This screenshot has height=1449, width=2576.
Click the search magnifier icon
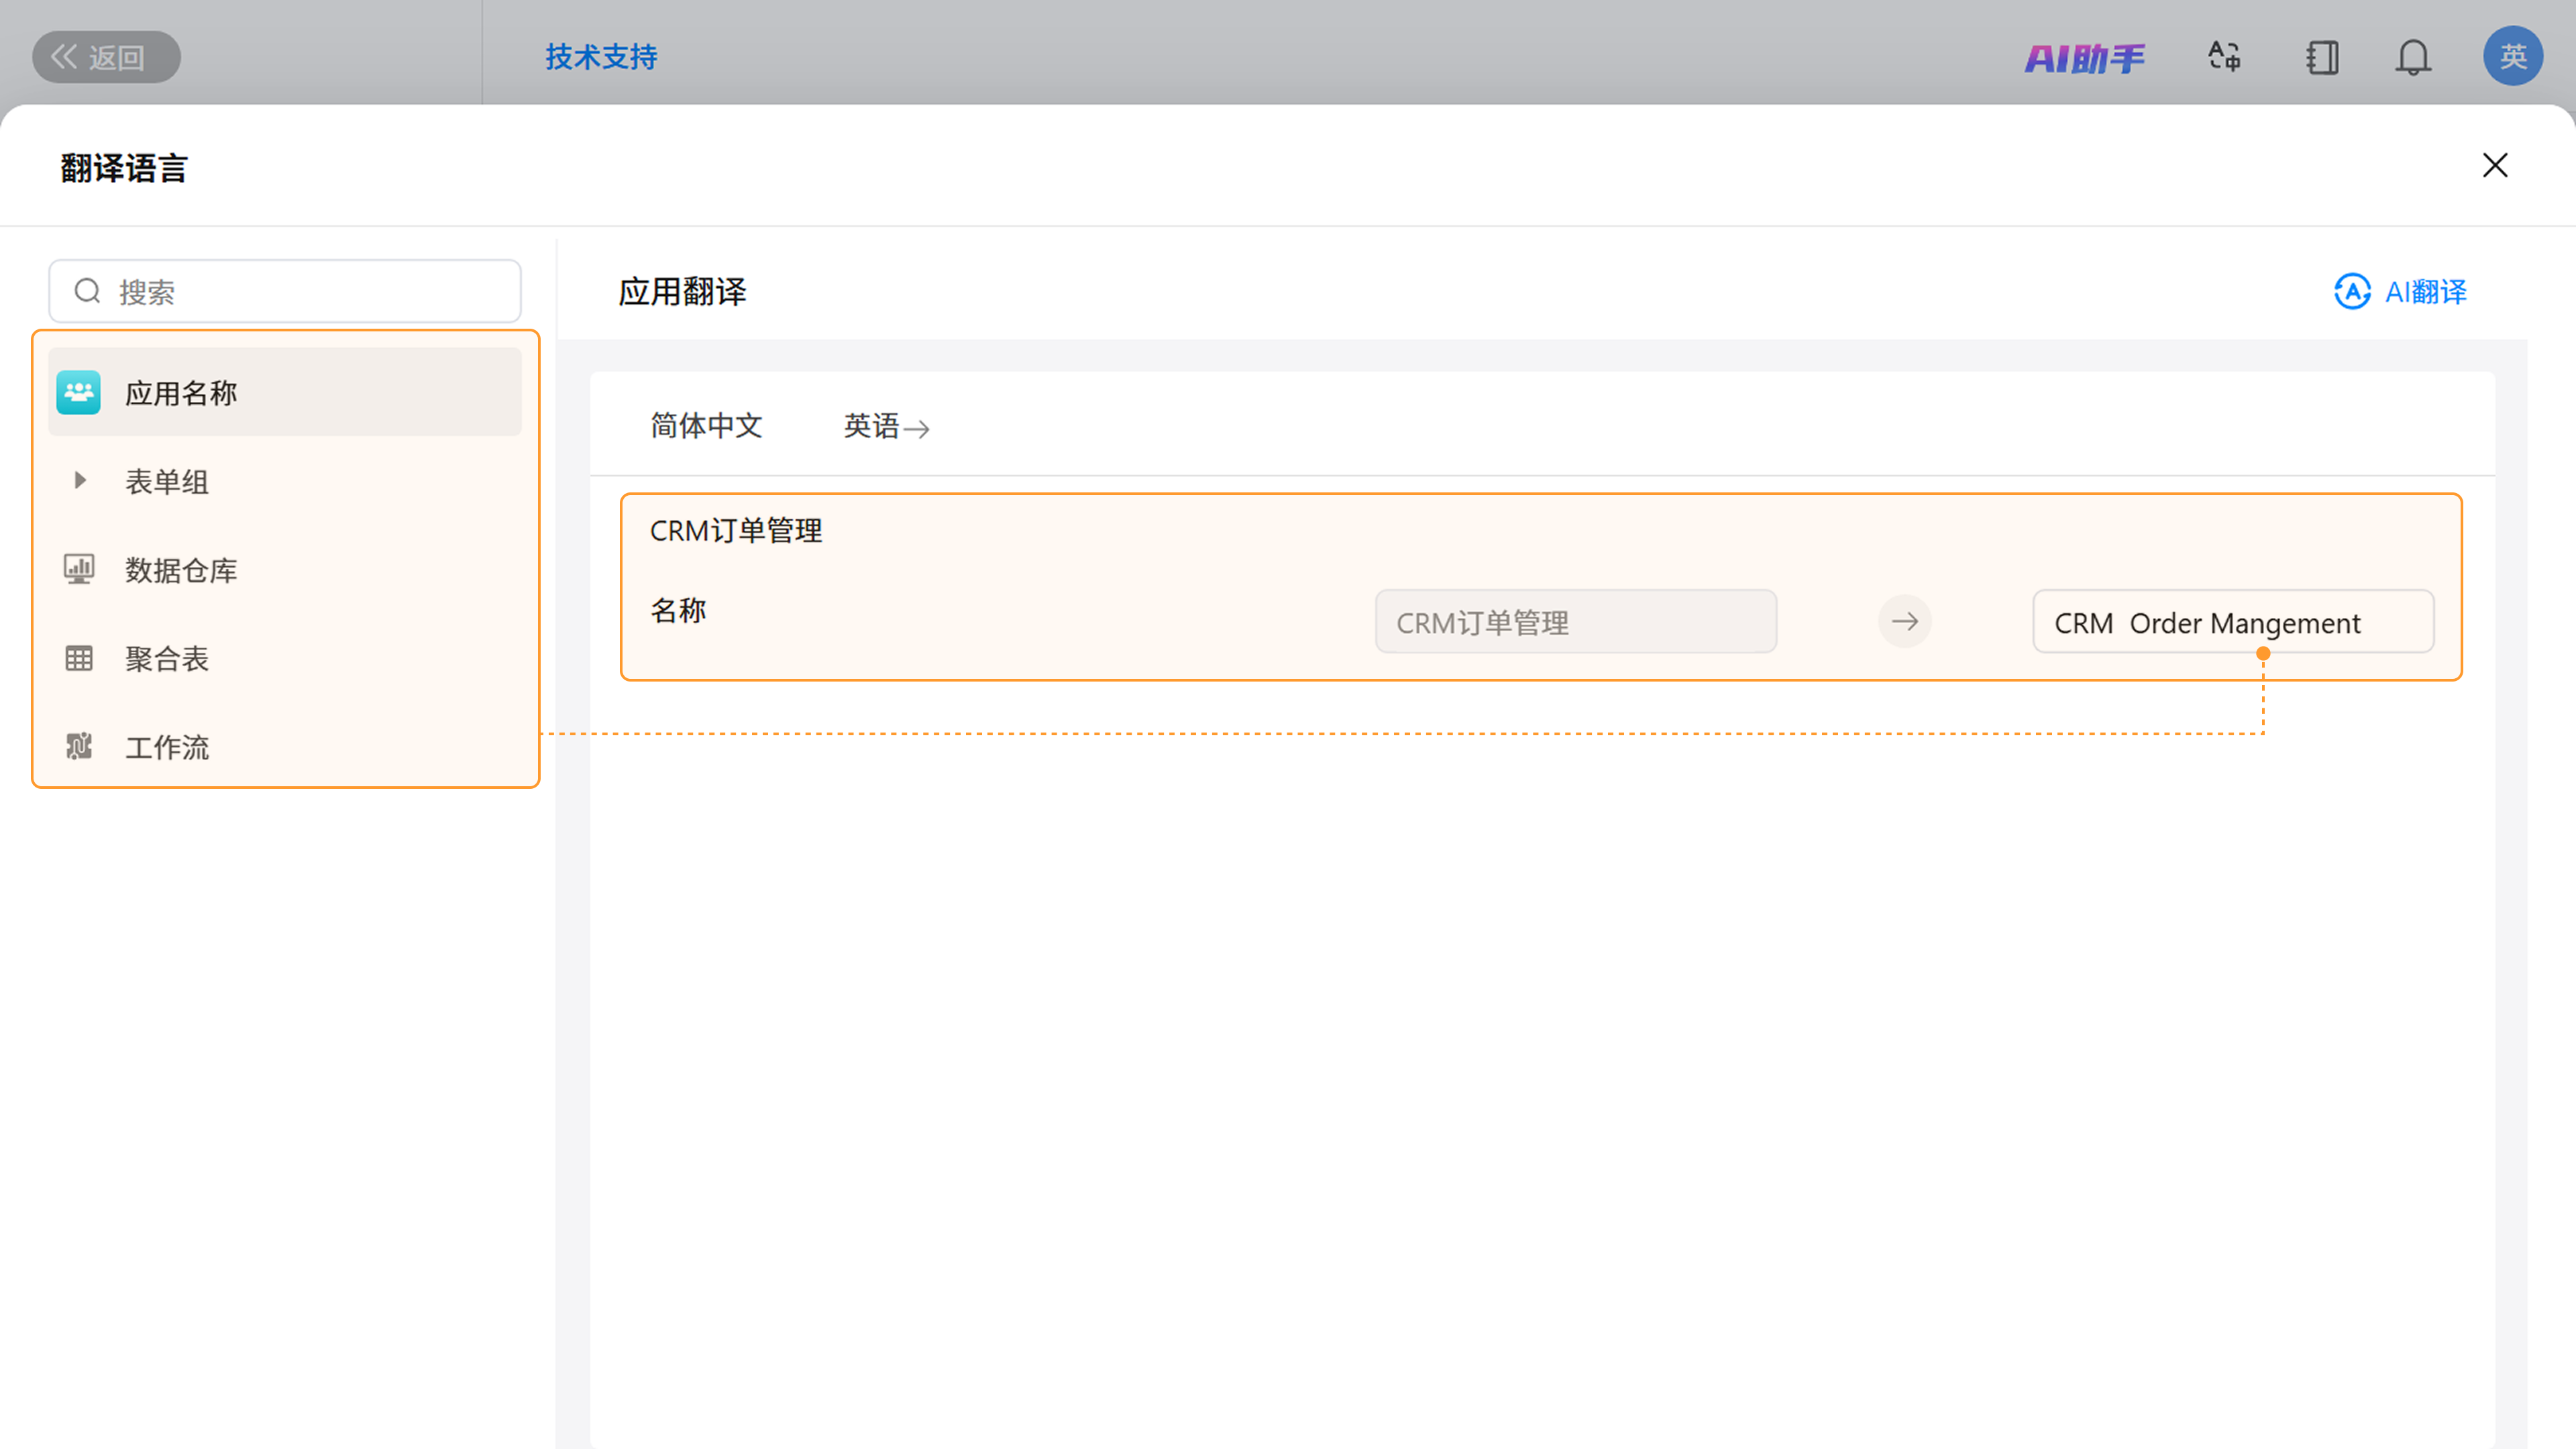point(88,291)
